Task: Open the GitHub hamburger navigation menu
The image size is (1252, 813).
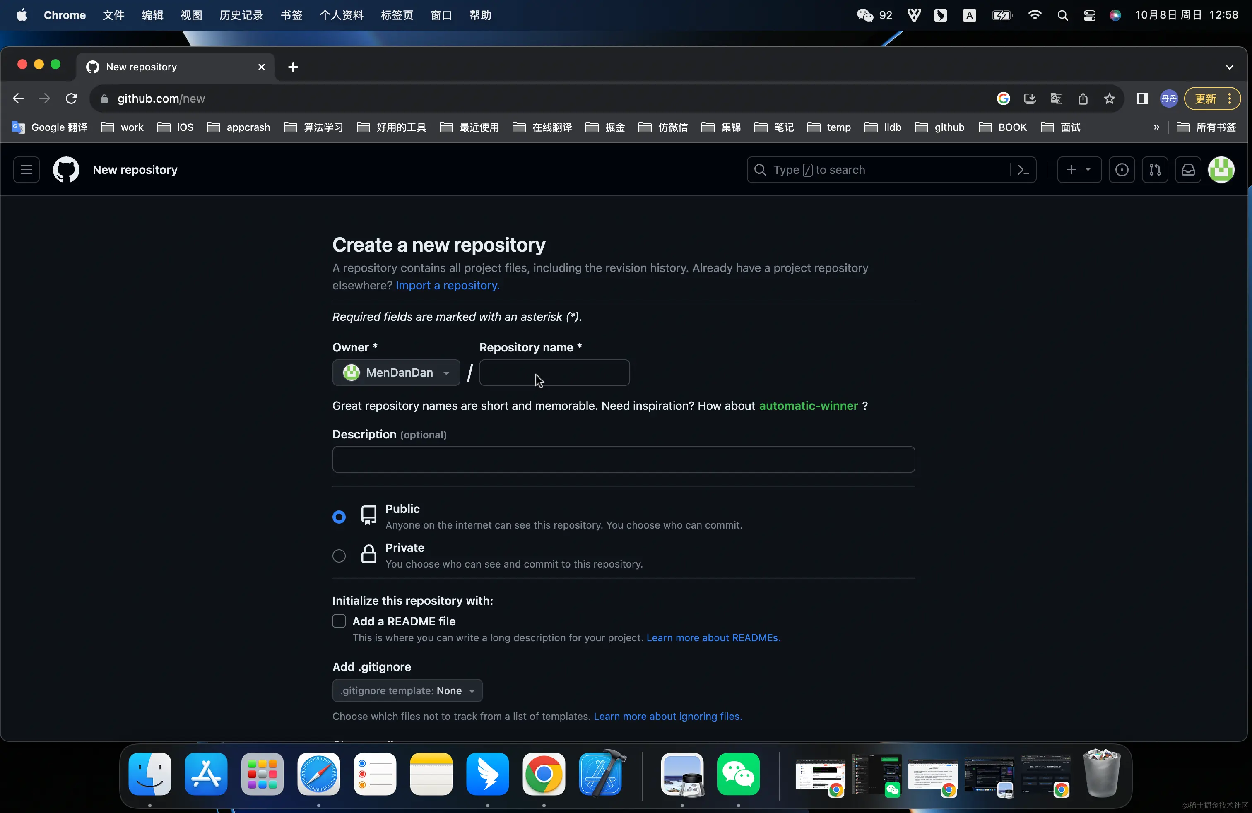Action: [x=26, y=170]
